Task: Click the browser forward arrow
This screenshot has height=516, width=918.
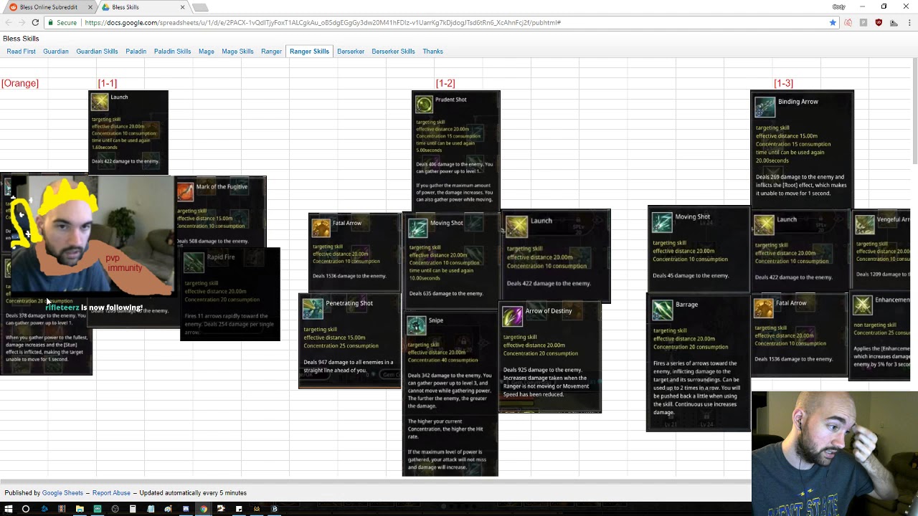Action: click(21, 22)
